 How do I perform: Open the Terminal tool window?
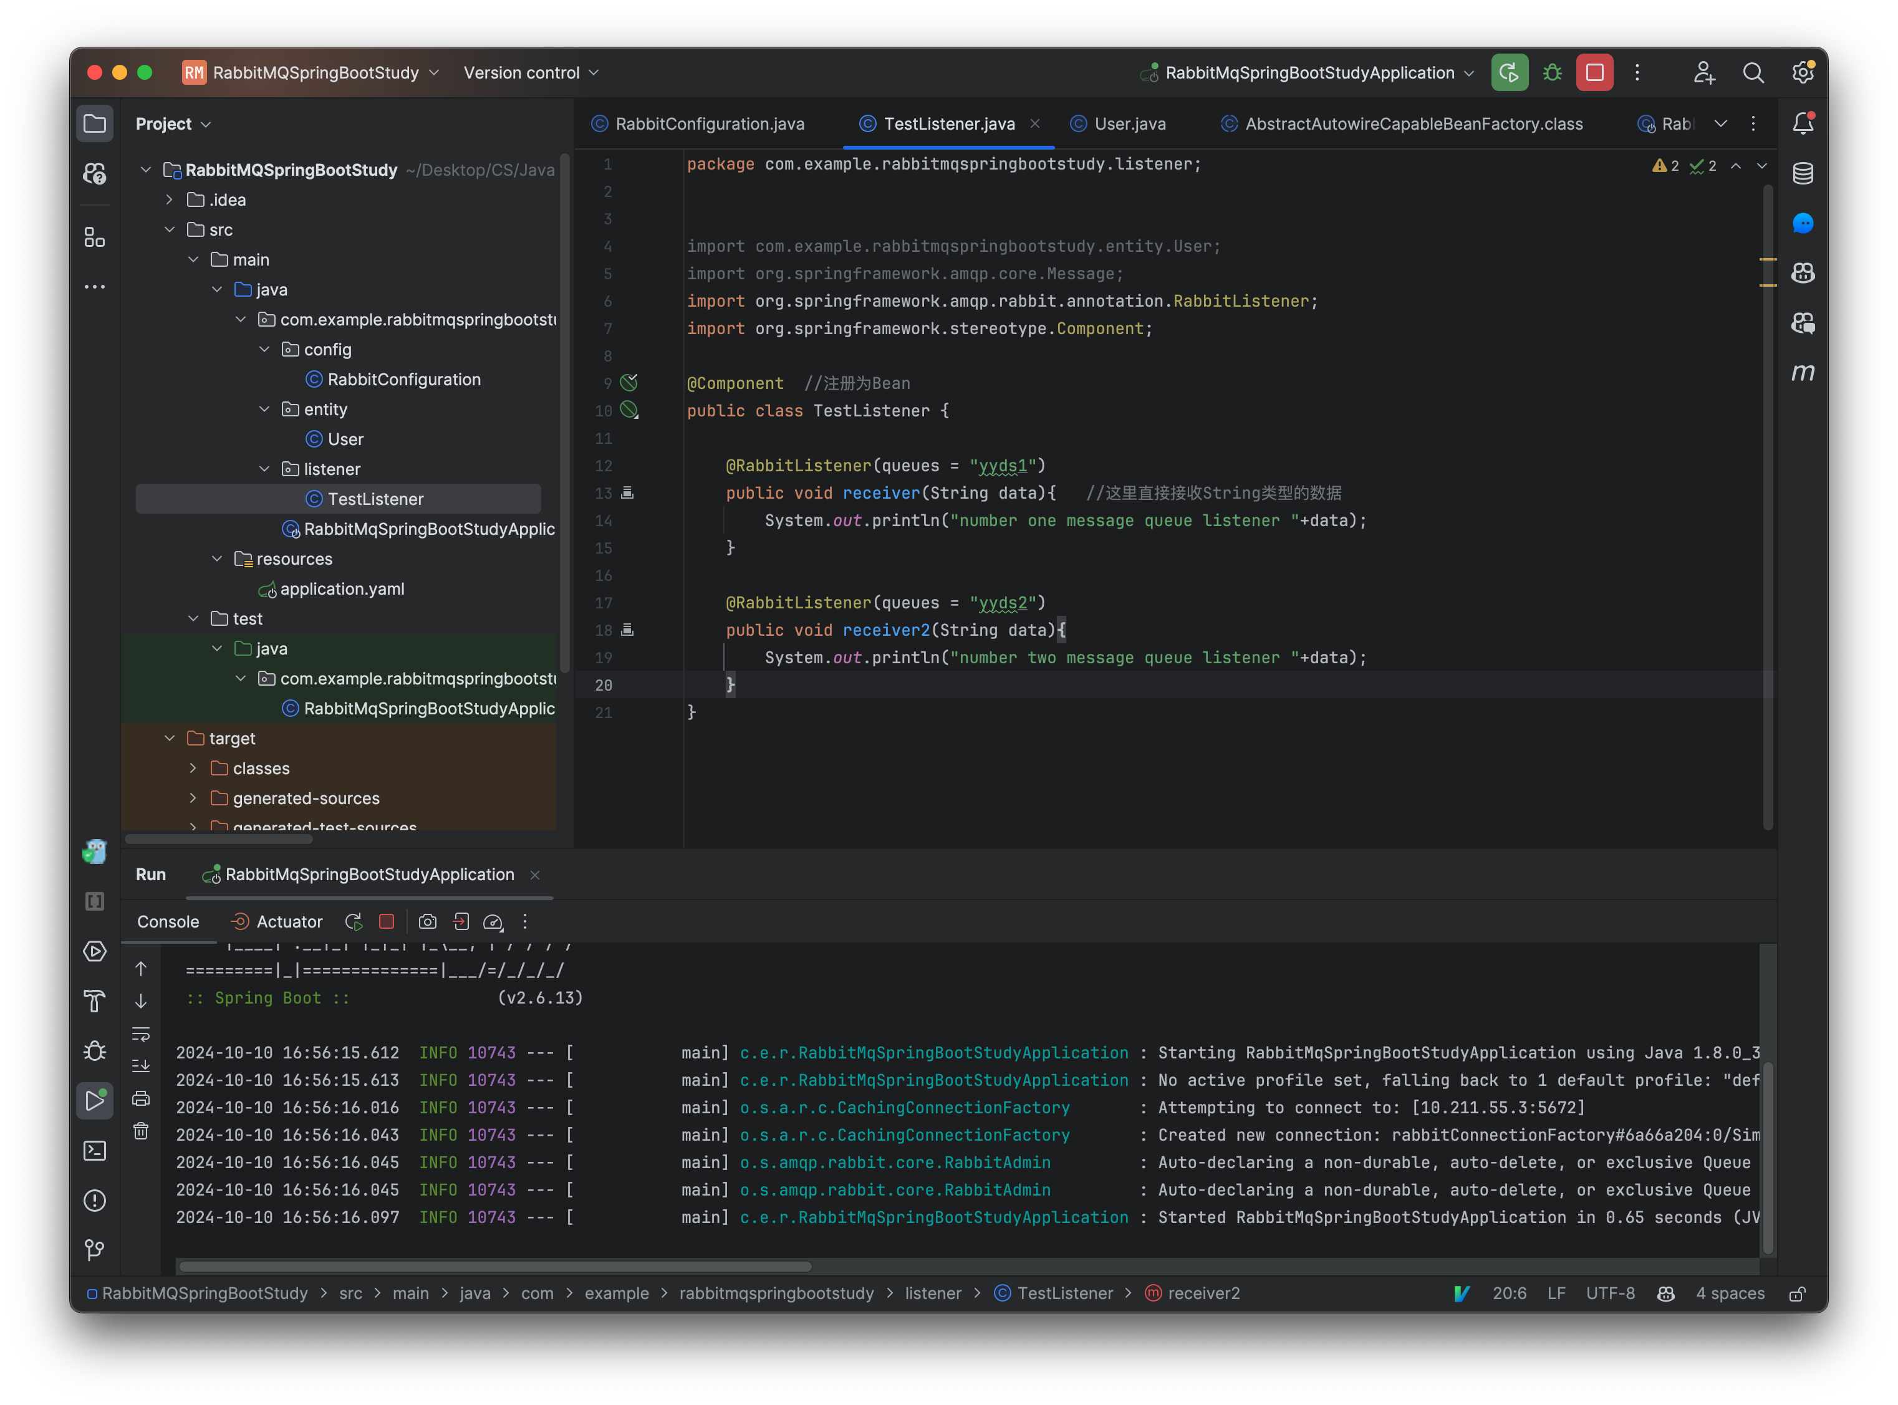[x=94, y=1151]
